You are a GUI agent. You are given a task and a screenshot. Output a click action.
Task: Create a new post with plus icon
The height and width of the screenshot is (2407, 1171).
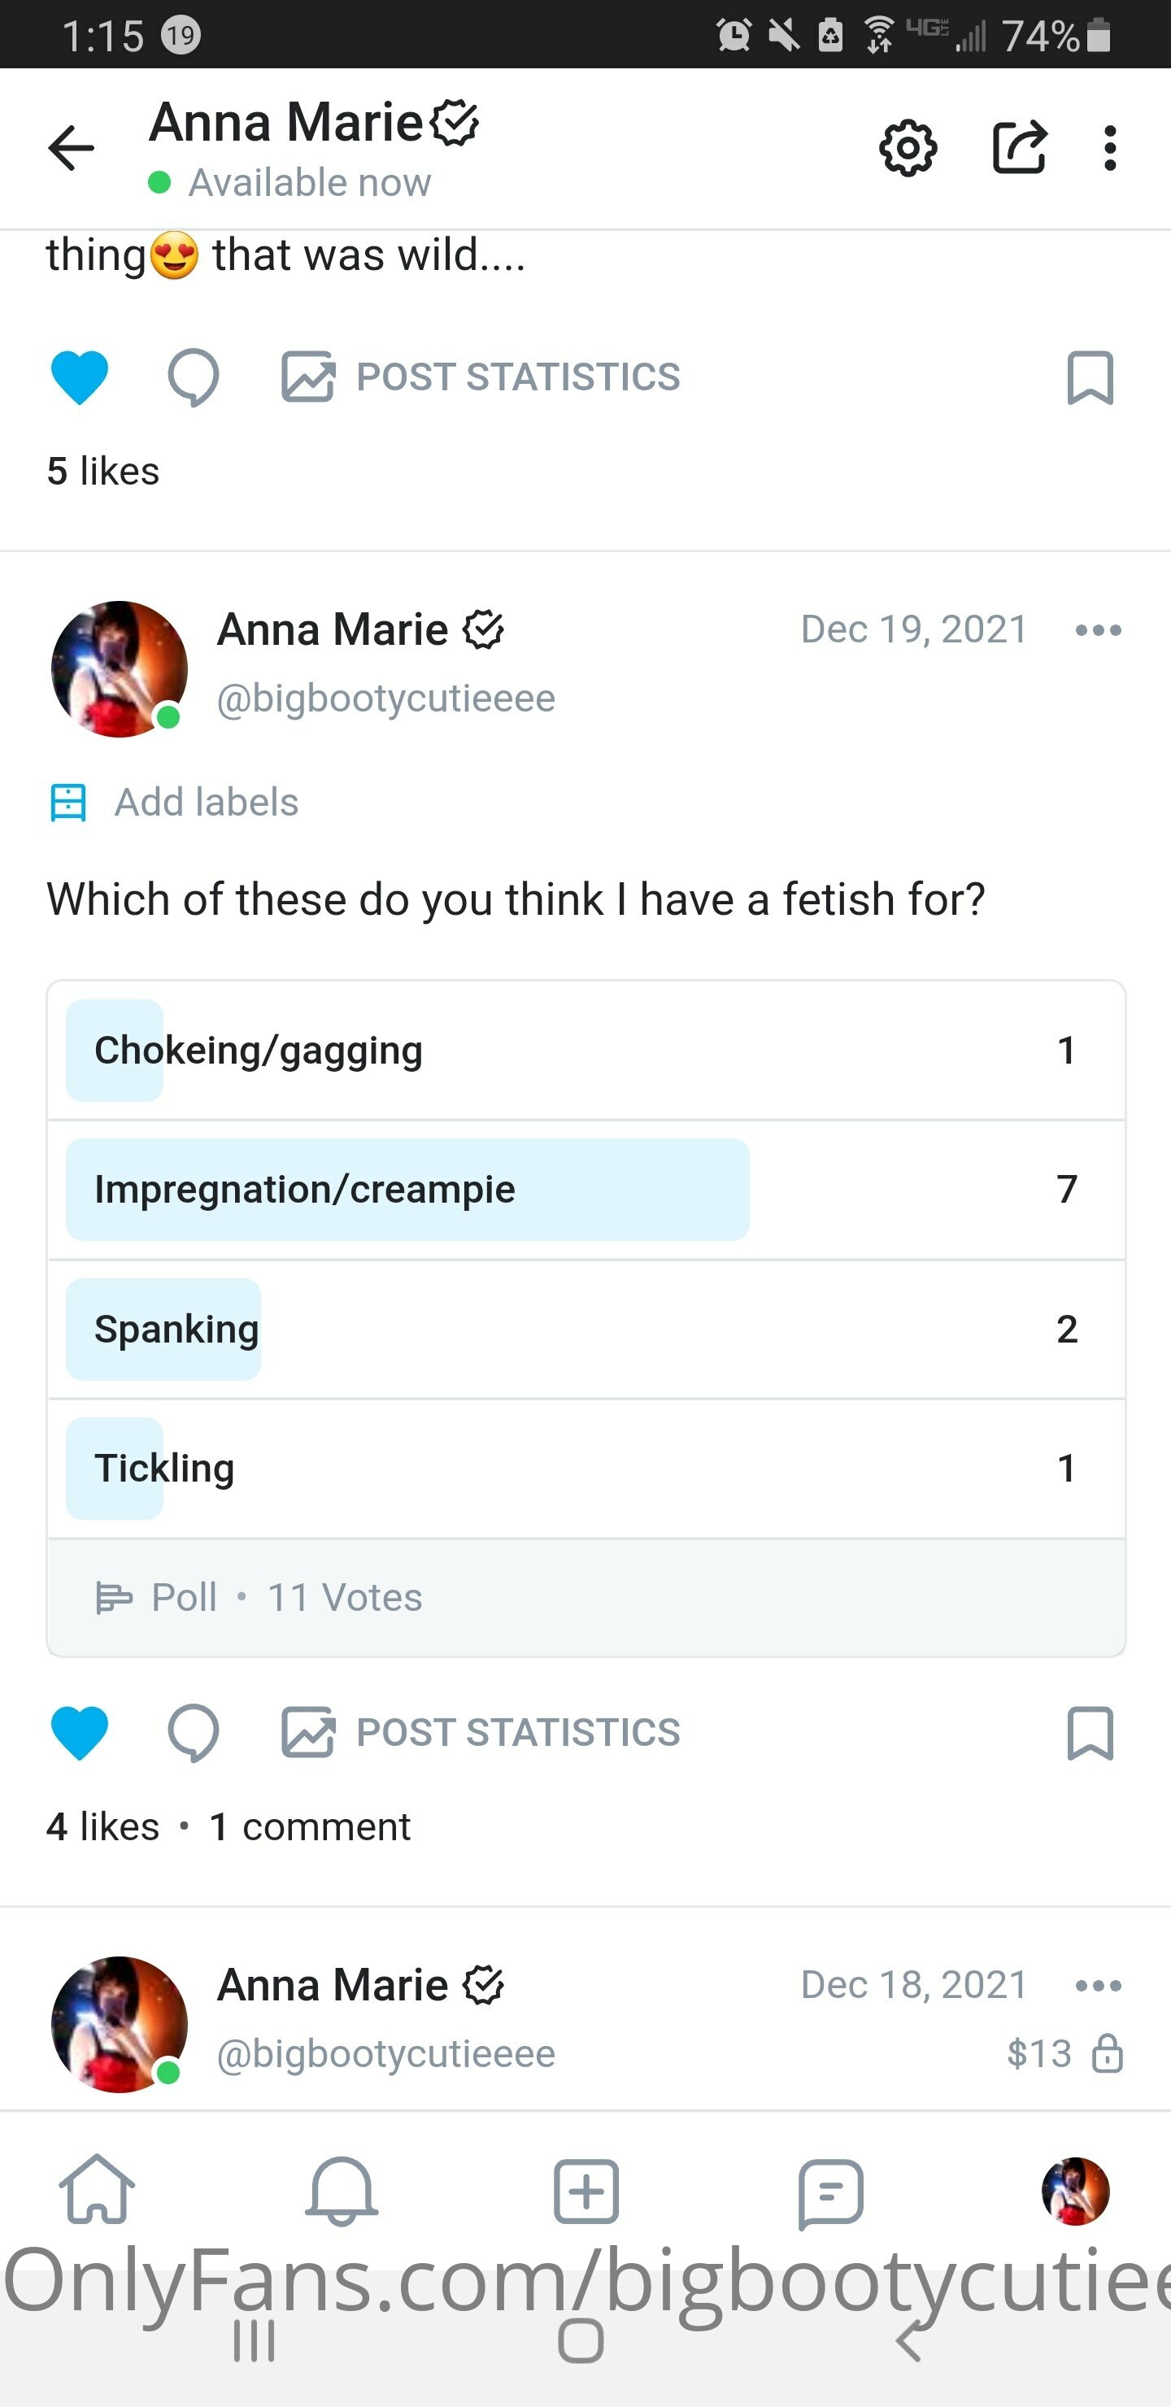pos(586,2192)
